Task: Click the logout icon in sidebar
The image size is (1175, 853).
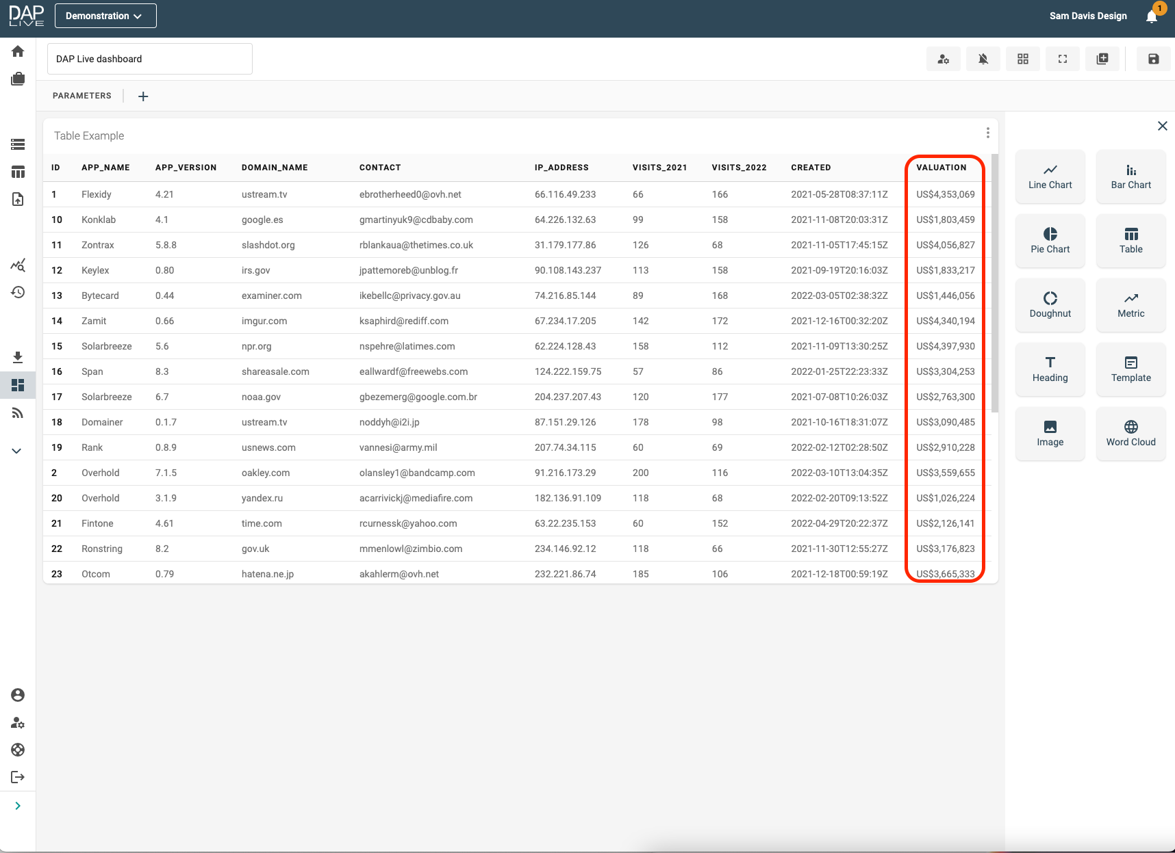Action: pyautogui.click(x=18, y=777)
